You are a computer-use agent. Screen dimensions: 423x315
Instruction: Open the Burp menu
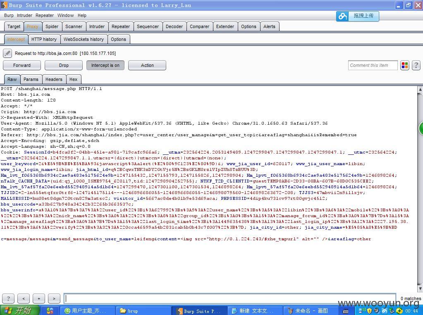click(9, 15)
